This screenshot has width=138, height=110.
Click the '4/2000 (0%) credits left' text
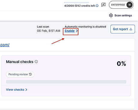(x=80, y=6)
